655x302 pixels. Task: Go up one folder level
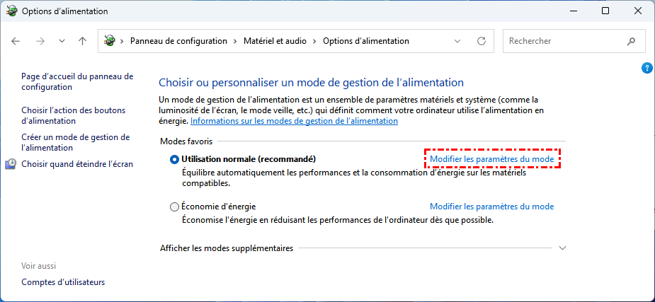pyautogui.click(x=82, y=41)
